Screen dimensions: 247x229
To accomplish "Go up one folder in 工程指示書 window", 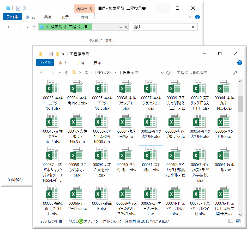I will point(67,73).
